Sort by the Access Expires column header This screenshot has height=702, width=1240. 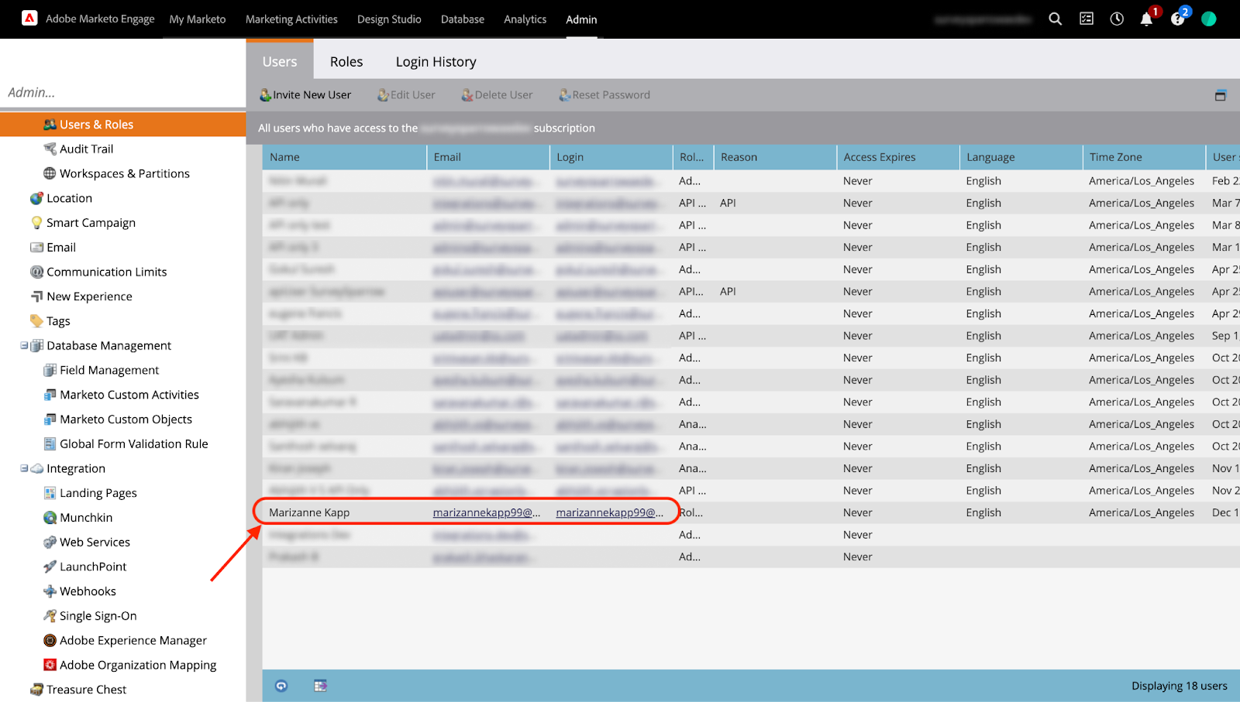click(x=880, y=157)
